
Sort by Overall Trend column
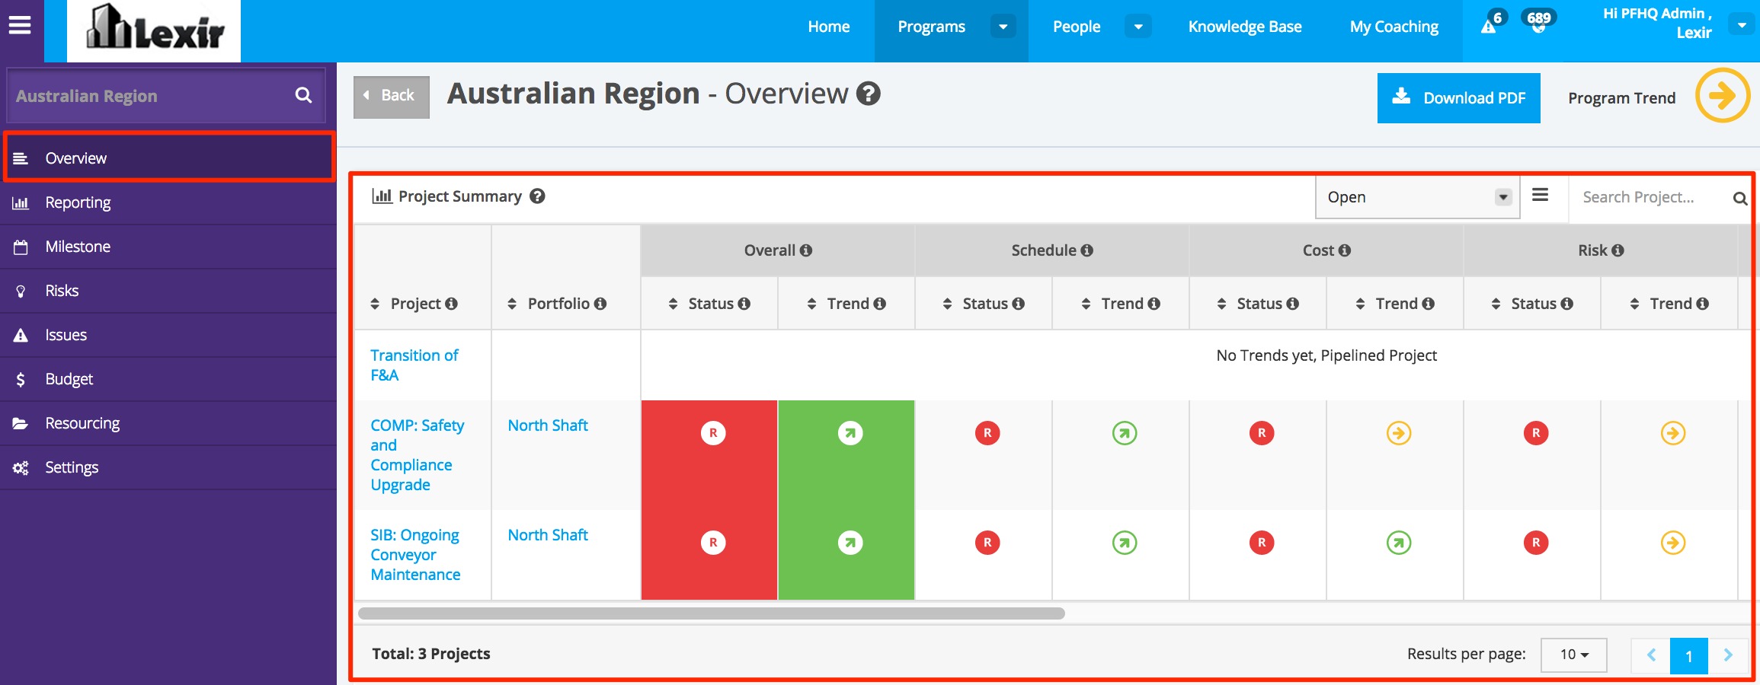811,304
